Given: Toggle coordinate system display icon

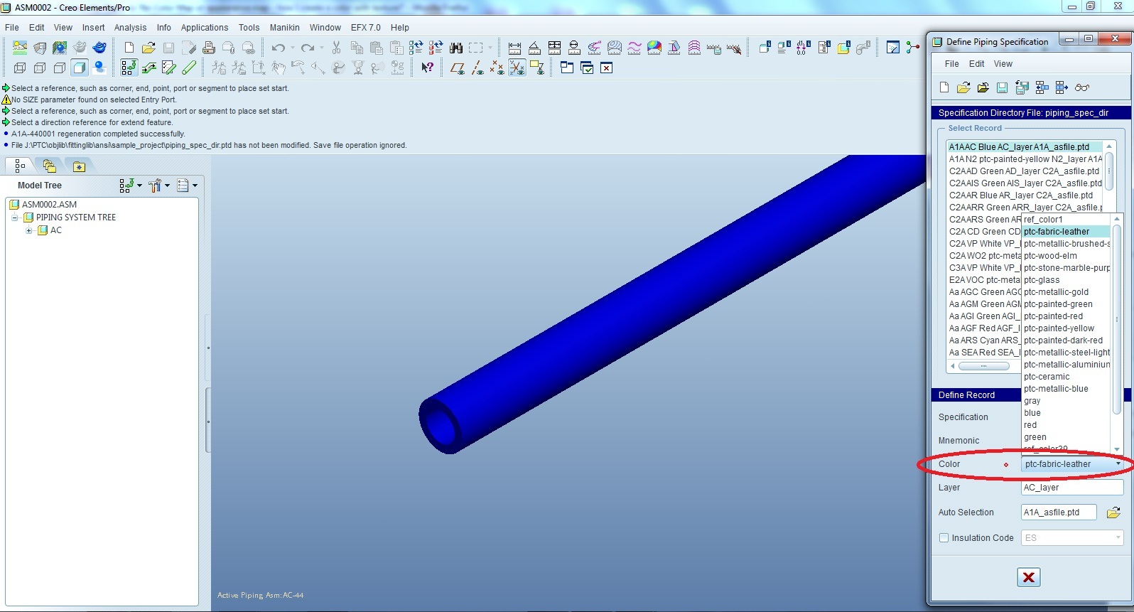Looking at the screenshot, I should (517, 68).
